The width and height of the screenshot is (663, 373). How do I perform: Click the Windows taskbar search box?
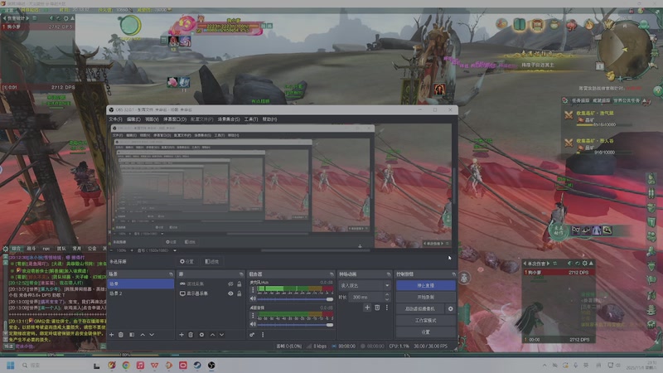click(55, 365)
